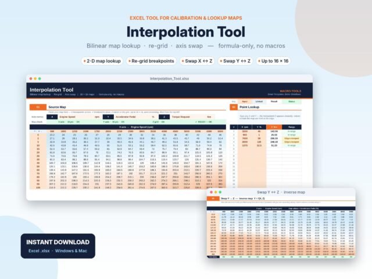Image resolution: width=372 pixels, height=279 pixels.
Task: Click the navy Y axis badge before Accelerator Pedal
Action: tap(108, 117)
